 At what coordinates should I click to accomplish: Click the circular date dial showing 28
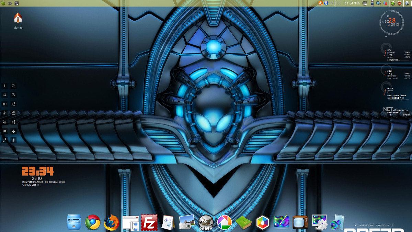pyautogui.click(x=391, y=23)
